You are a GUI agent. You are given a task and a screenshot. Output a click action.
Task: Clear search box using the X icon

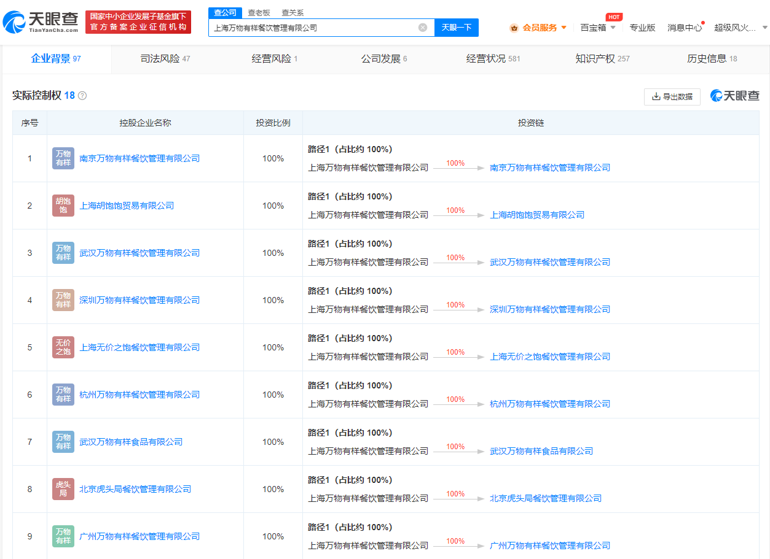click(422, 28)
